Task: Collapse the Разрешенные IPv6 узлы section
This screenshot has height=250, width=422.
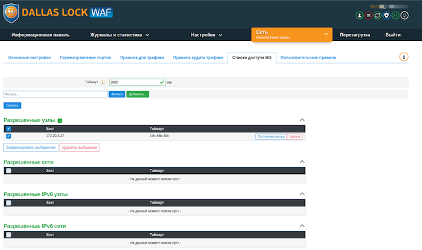Action: click(x=302, y=194)
